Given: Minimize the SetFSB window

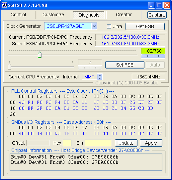Looking at the screenshot, I should pos(151,5).
